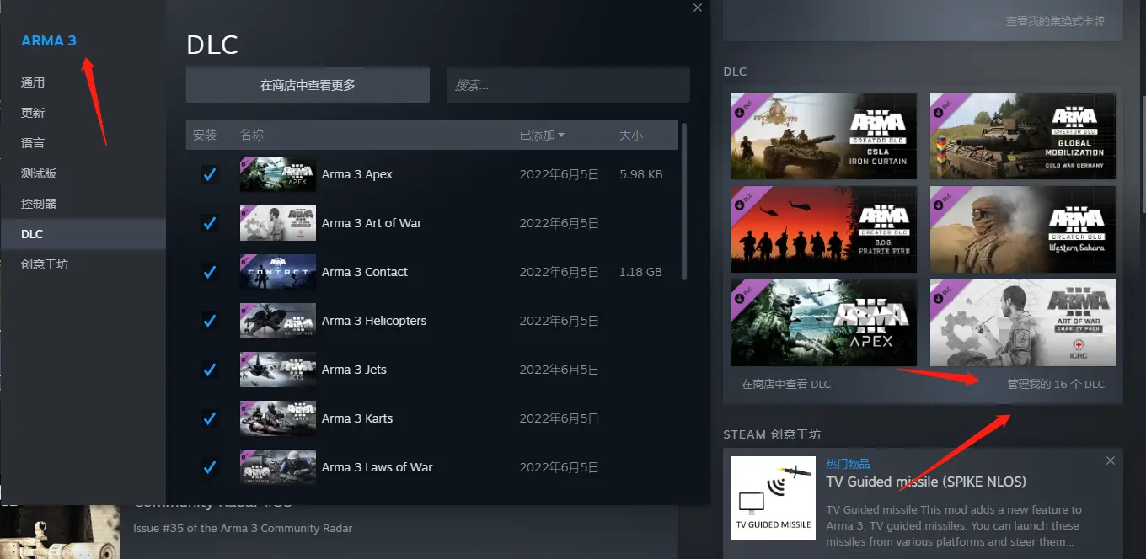Open CSLA Iron Curtain DLC card in library
Image resolution: width=1146 pixels, height=559 pixels.
[824, 136]
